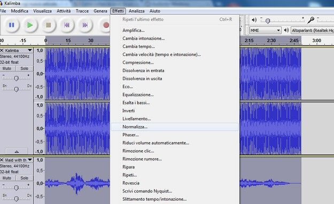Close the open Effetti menu

[118, 11]
